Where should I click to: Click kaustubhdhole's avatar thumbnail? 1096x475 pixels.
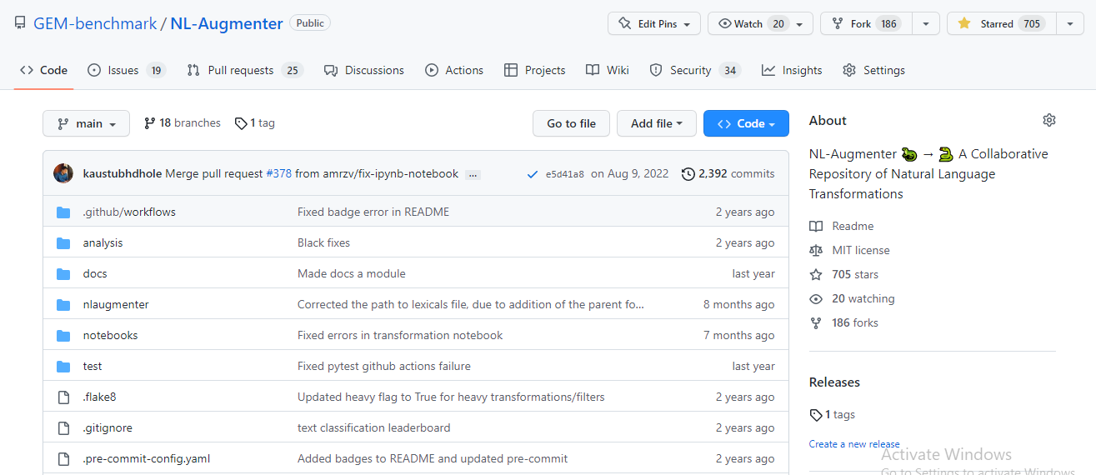(63, 173)
